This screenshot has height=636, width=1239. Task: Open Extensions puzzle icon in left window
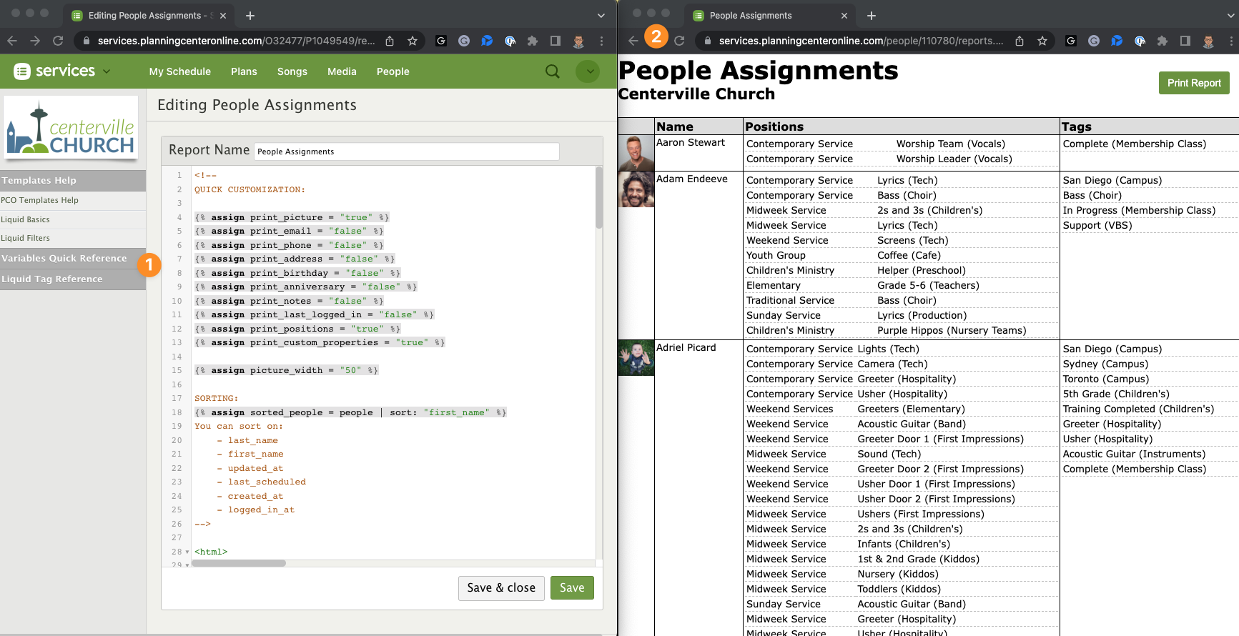click(x=533, y=41)
